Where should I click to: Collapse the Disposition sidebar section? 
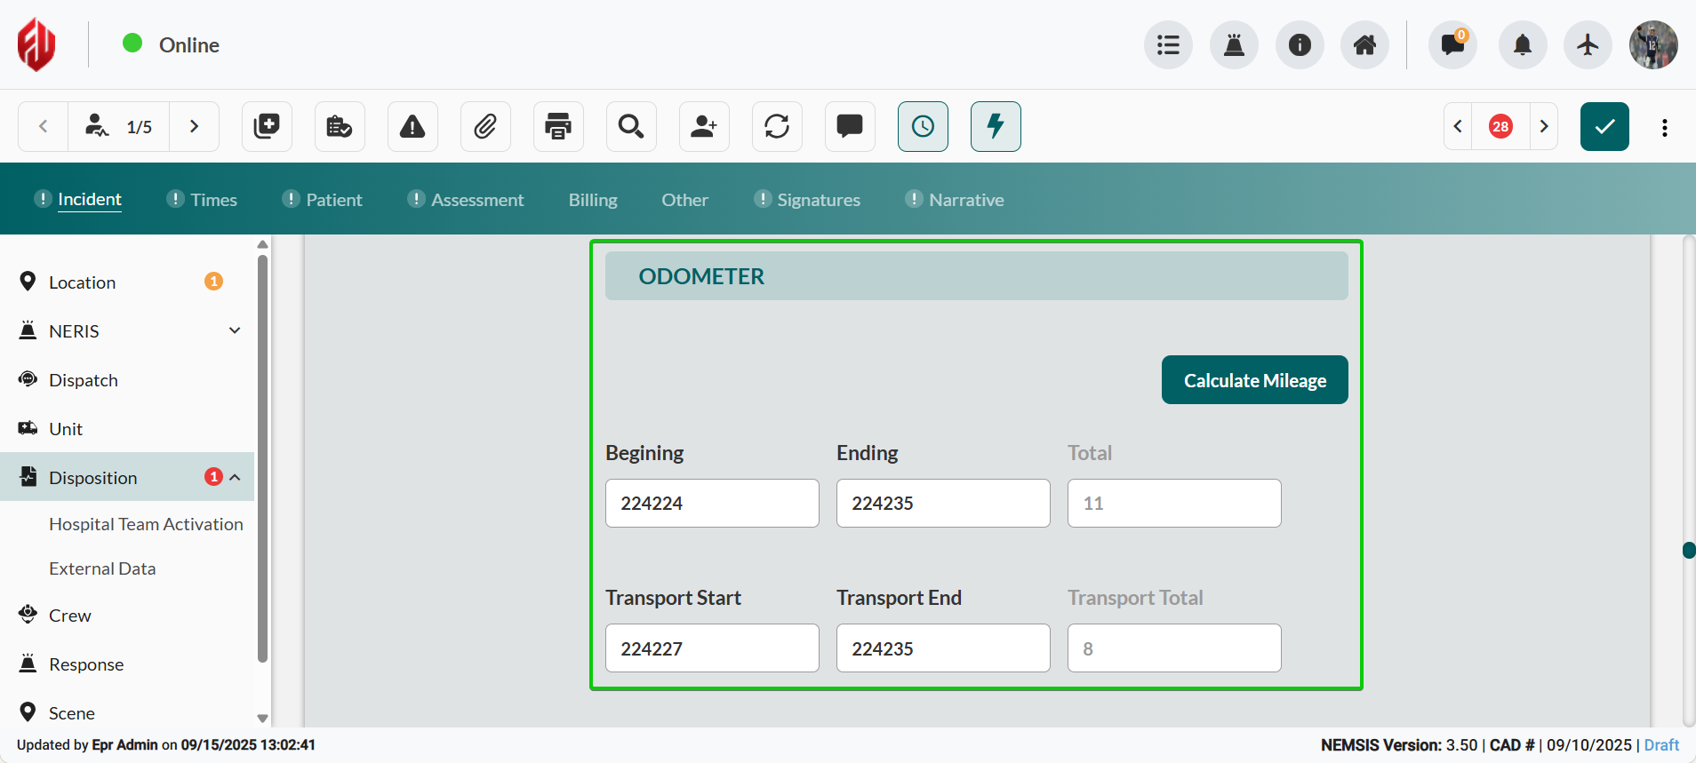(x=236, y=478)
